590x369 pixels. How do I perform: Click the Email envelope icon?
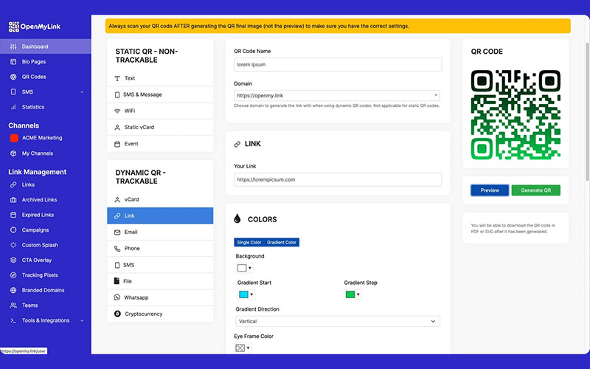point(117,232)
